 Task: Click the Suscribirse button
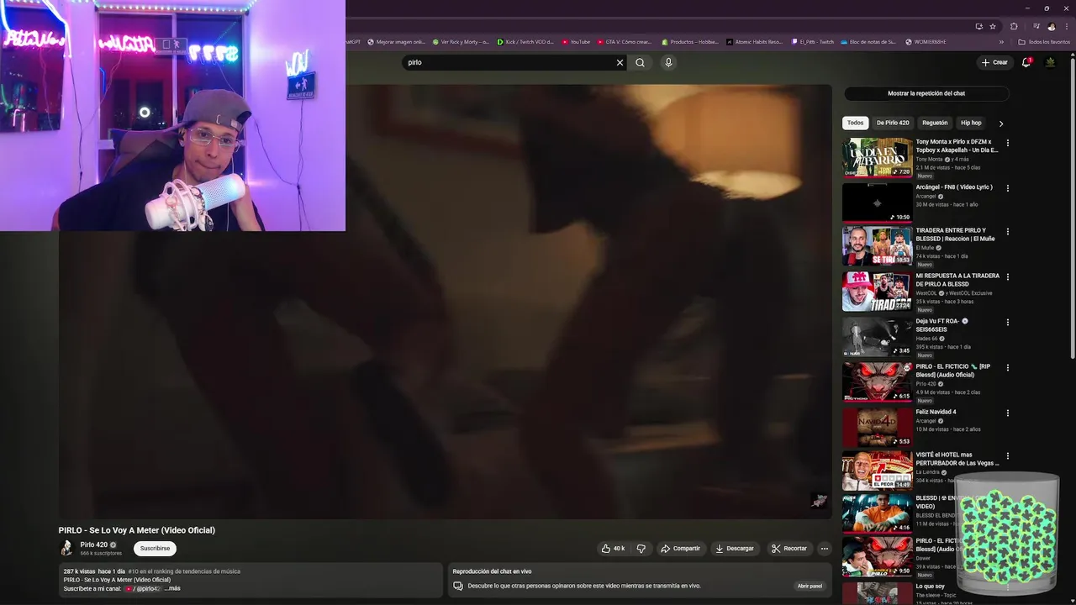pos(155,549)
